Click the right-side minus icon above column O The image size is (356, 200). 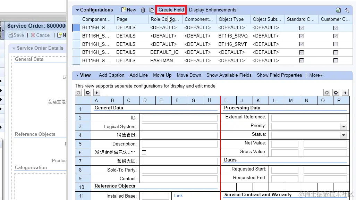click(336, 93)
